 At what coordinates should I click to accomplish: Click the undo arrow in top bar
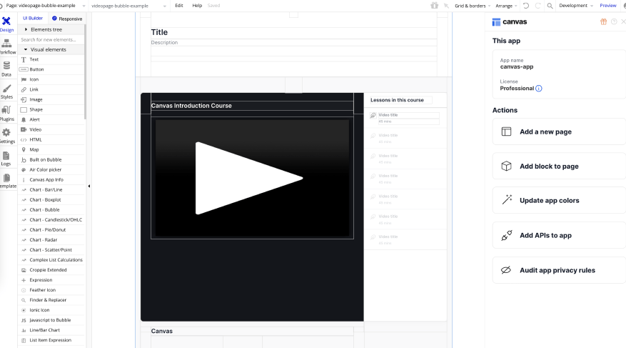coord(526,6)
